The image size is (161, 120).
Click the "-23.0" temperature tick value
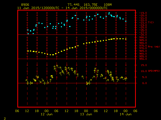coord(143,23)
